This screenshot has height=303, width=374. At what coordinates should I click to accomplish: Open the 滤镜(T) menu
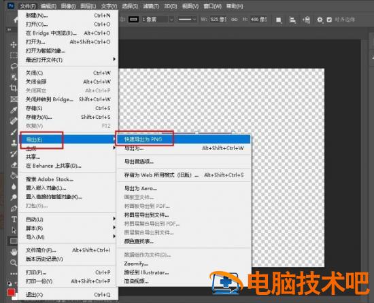click(151, 6)
